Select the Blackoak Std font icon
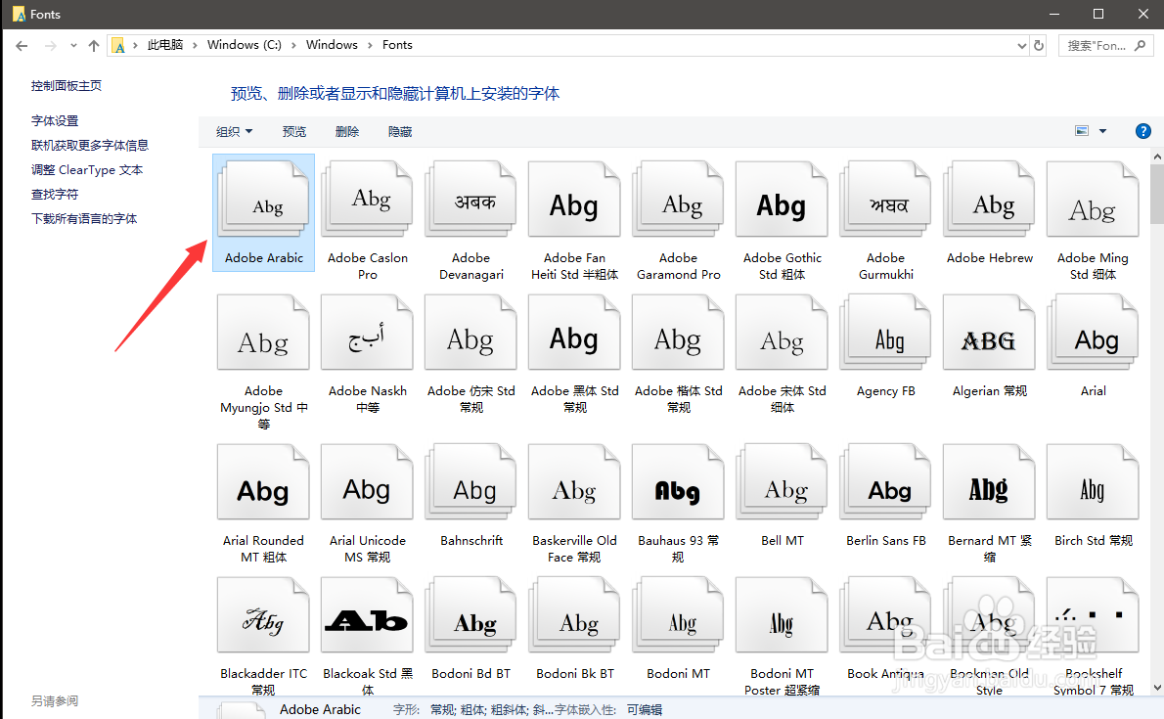This screenshot has width=1164, height=719. (x=368, y=615)
